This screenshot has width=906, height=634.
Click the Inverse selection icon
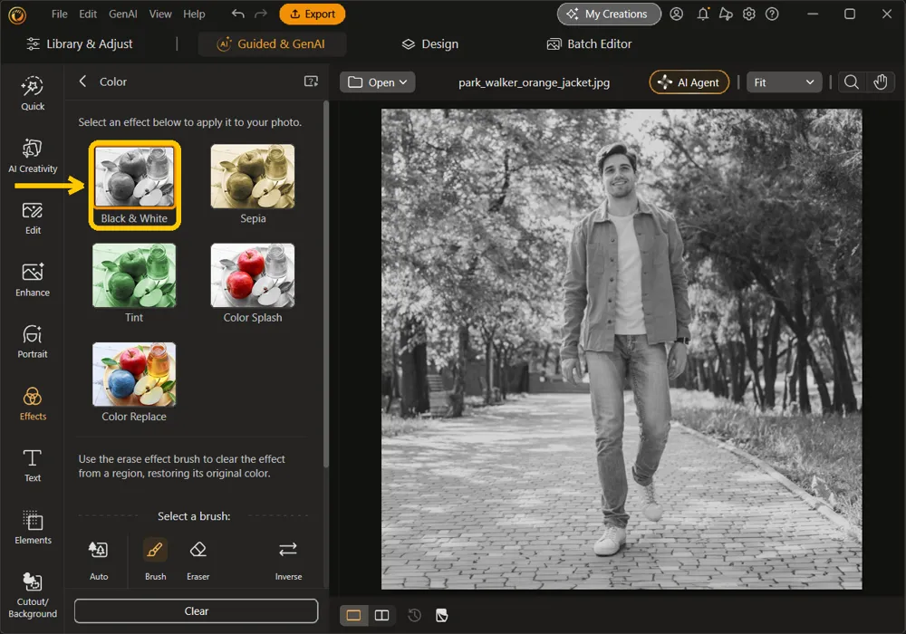coord(288,560)
